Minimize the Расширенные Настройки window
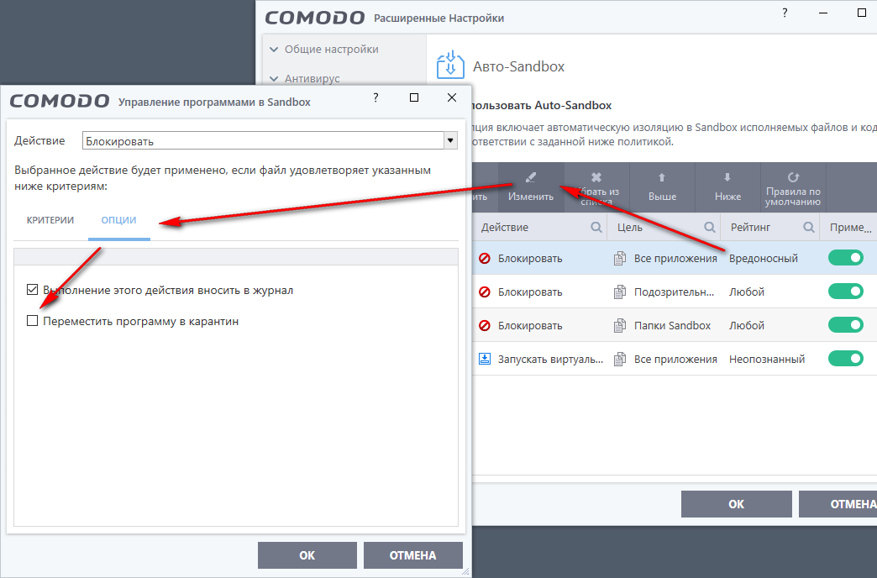This screenshot has width=877, height=578. (x=822, y=13)
